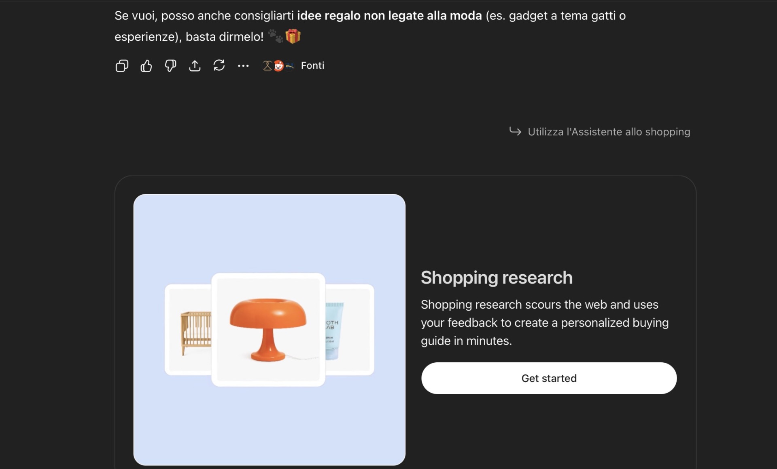The image size is (777, 469).
Task: Click the Reddit source favicon
Action: [278, 66]
